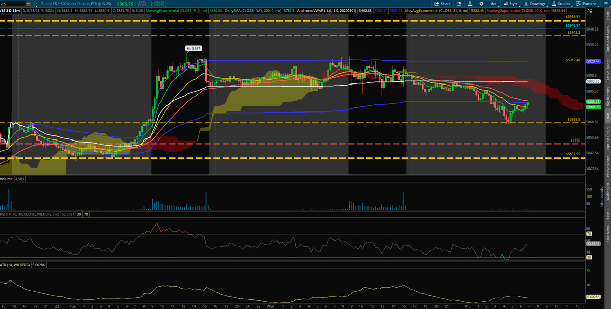The height and width of the screenshot is (309, 611).
Task: Open the Dashboard sidebar tab
Action: [x=607, y=191]
